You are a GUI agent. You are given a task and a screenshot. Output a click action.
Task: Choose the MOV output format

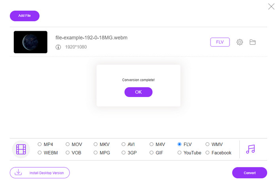point(68,144)
